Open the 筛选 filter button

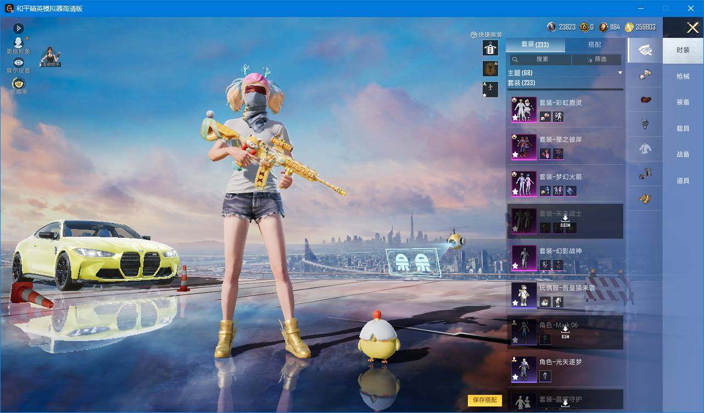click(x=597, y=59)
